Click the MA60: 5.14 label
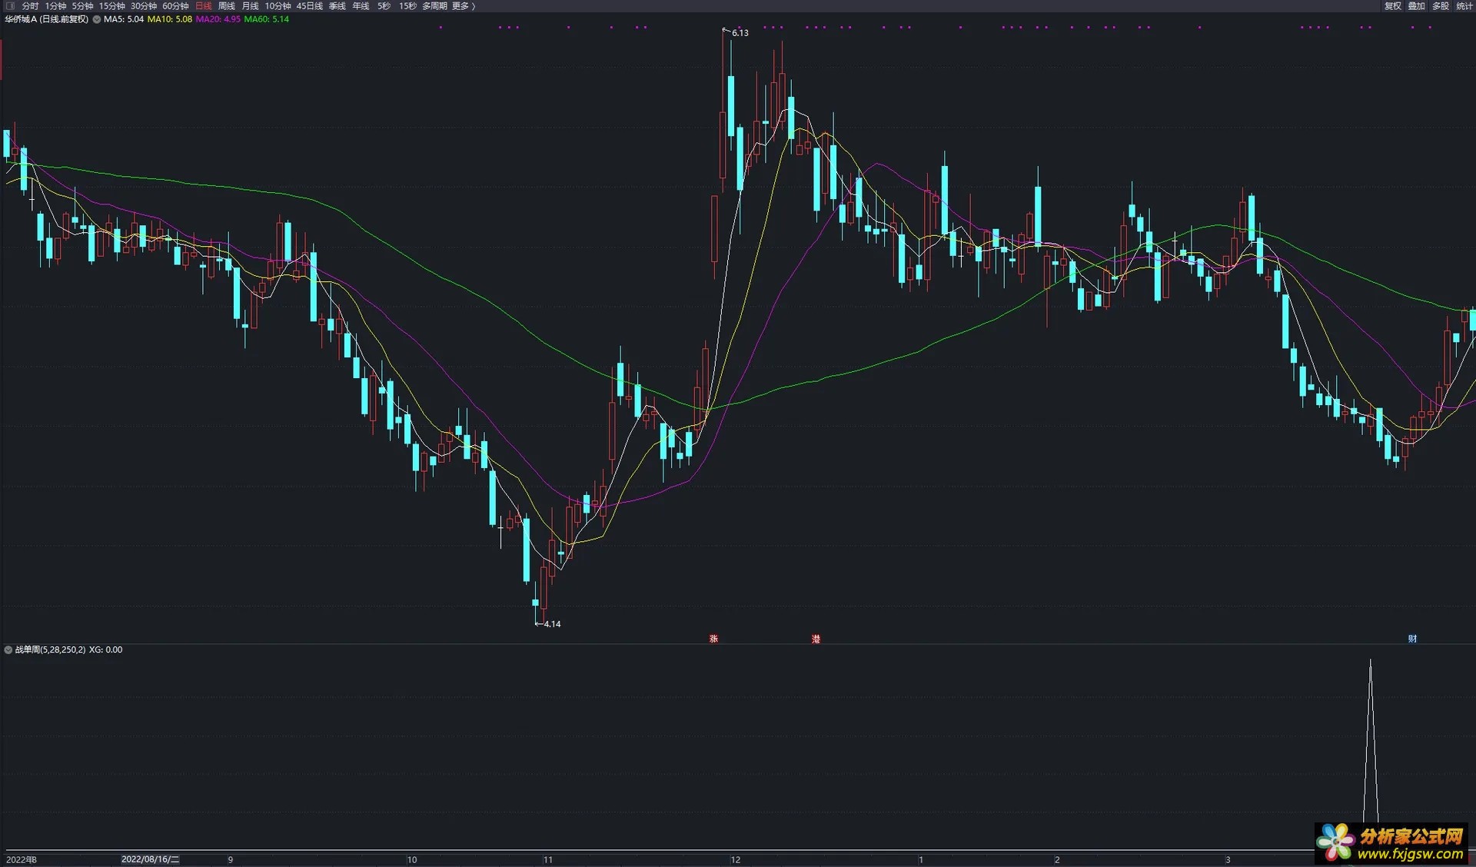1476x867 pixels. [x=267, y=19]
